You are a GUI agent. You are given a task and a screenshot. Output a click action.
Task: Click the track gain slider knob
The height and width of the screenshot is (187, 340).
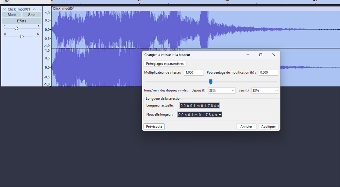point(16,28)
